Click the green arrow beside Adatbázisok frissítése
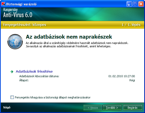 12,72
